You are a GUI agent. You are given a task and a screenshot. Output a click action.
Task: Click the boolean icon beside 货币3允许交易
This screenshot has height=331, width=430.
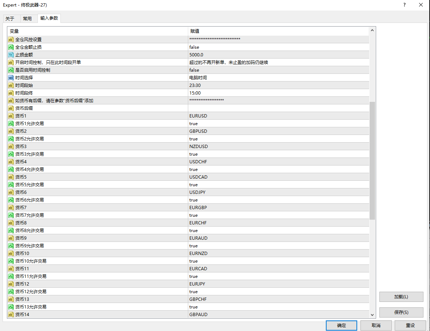click(11, 154)
